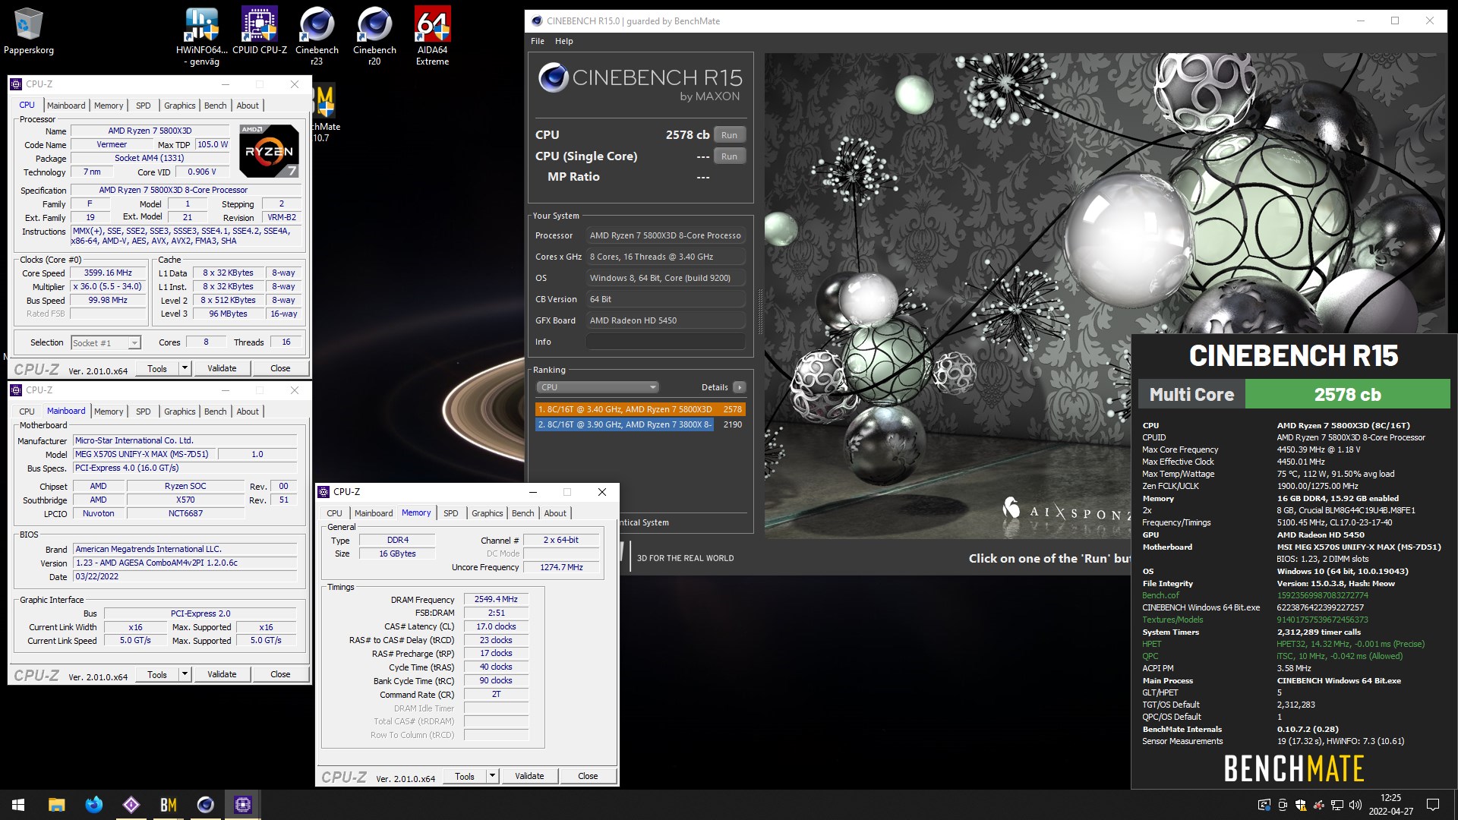The height and width of the screenshot is (820, 1458).
Task: Open the Graphics tab in the Mainboard CPU-Z window
Action: [179, 412]
